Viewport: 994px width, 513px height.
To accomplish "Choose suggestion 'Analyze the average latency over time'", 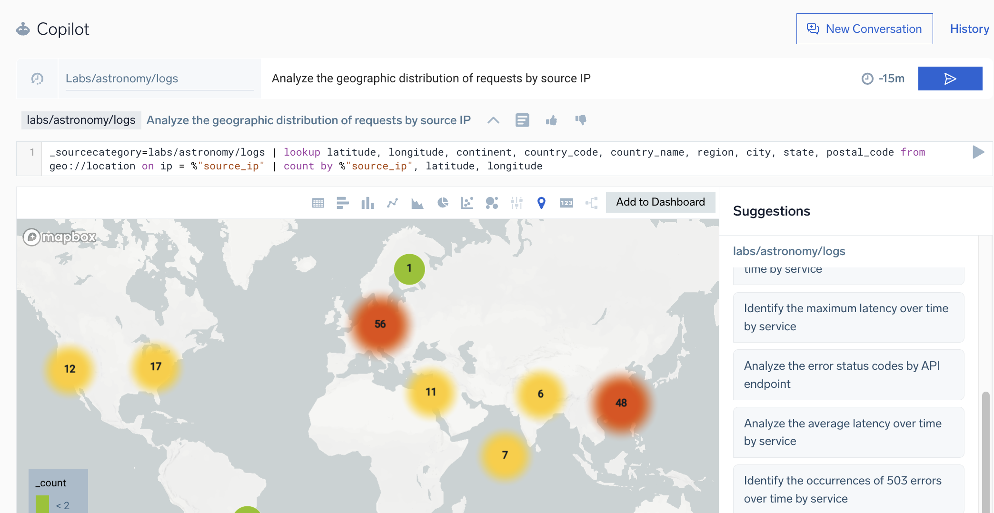I will click(848, 432).
